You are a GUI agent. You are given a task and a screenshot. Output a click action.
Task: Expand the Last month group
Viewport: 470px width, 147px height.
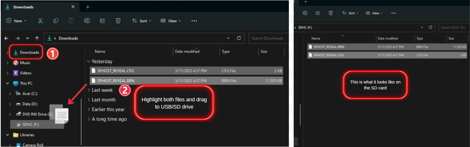pos(89,100)
